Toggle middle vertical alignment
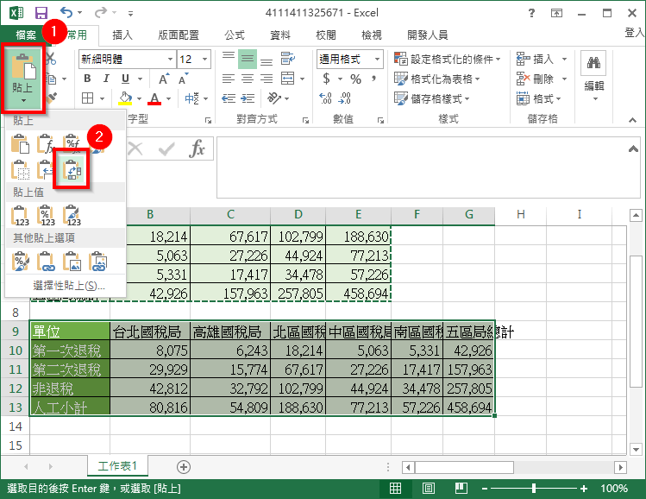 pos(248,59)
